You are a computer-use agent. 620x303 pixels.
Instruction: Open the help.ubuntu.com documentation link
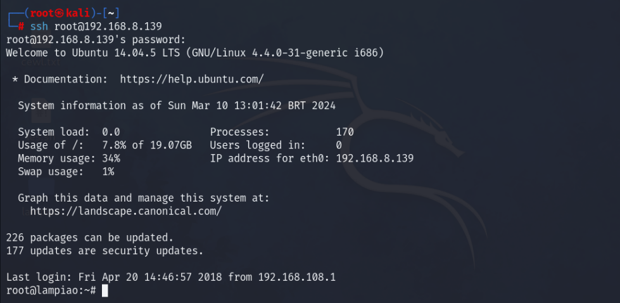point(191,79)
